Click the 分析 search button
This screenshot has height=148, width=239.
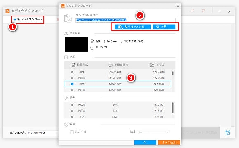pyautogui.click(x=164, y=27)
